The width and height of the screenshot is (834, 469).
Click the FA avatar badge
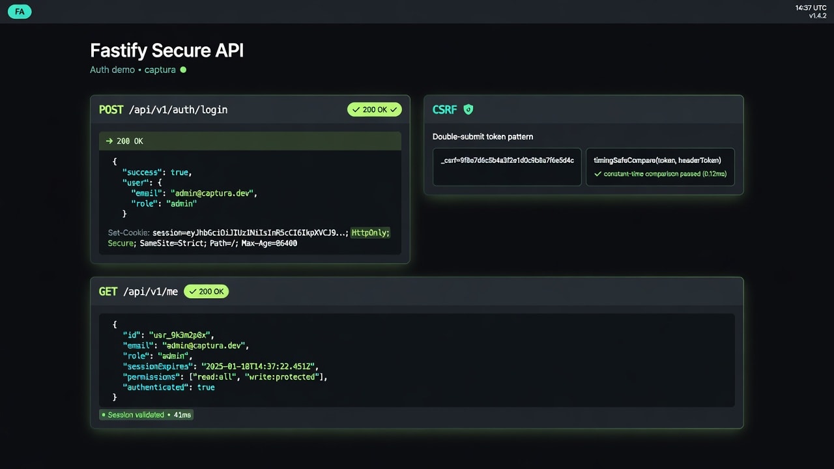click(x=20, y=11)
